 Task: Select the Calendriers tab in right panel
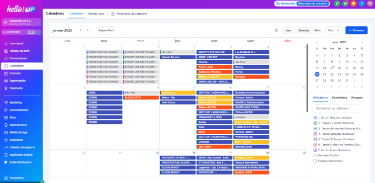coord(340,97)
